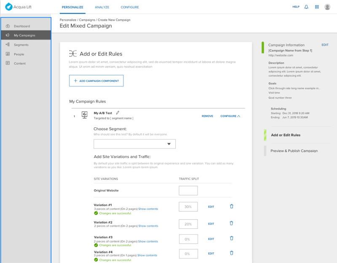The image size is (337, 263).
Task: Switch to the Personalize tab
Action: tap(72, 7)
